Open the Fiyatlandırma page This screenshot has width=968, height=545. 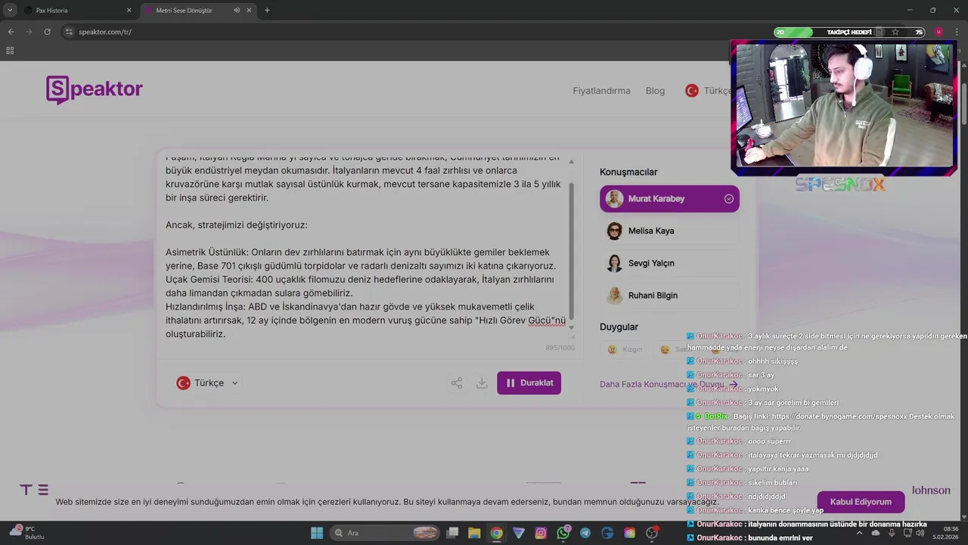(x=601, y=91)
